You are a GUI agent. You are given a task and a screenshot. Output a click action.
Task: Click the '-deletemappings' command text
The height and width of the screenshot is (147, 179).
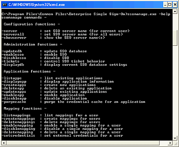(x=18, y=122)
